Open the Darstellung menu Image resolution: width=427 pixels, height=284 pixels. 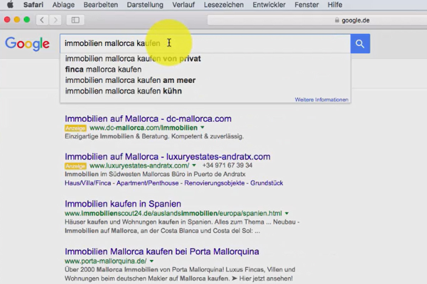point(145,5)
